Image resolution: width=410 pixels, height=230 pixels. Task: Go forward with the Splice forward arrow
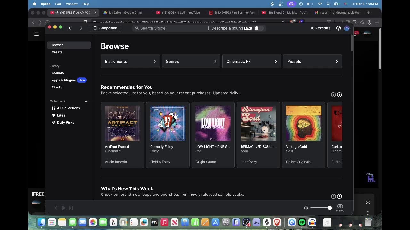click(81, 28)
